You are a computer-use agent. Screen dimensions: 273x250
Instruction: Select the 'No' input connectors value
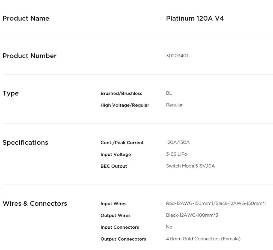click(x=169, y=227)
